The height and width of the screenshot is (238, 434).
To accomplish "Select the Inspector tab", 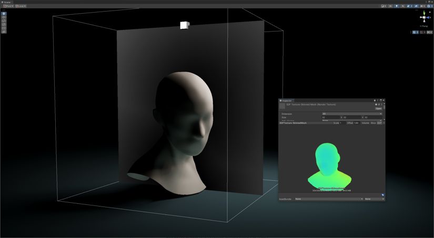I will [x=285, y=101].
